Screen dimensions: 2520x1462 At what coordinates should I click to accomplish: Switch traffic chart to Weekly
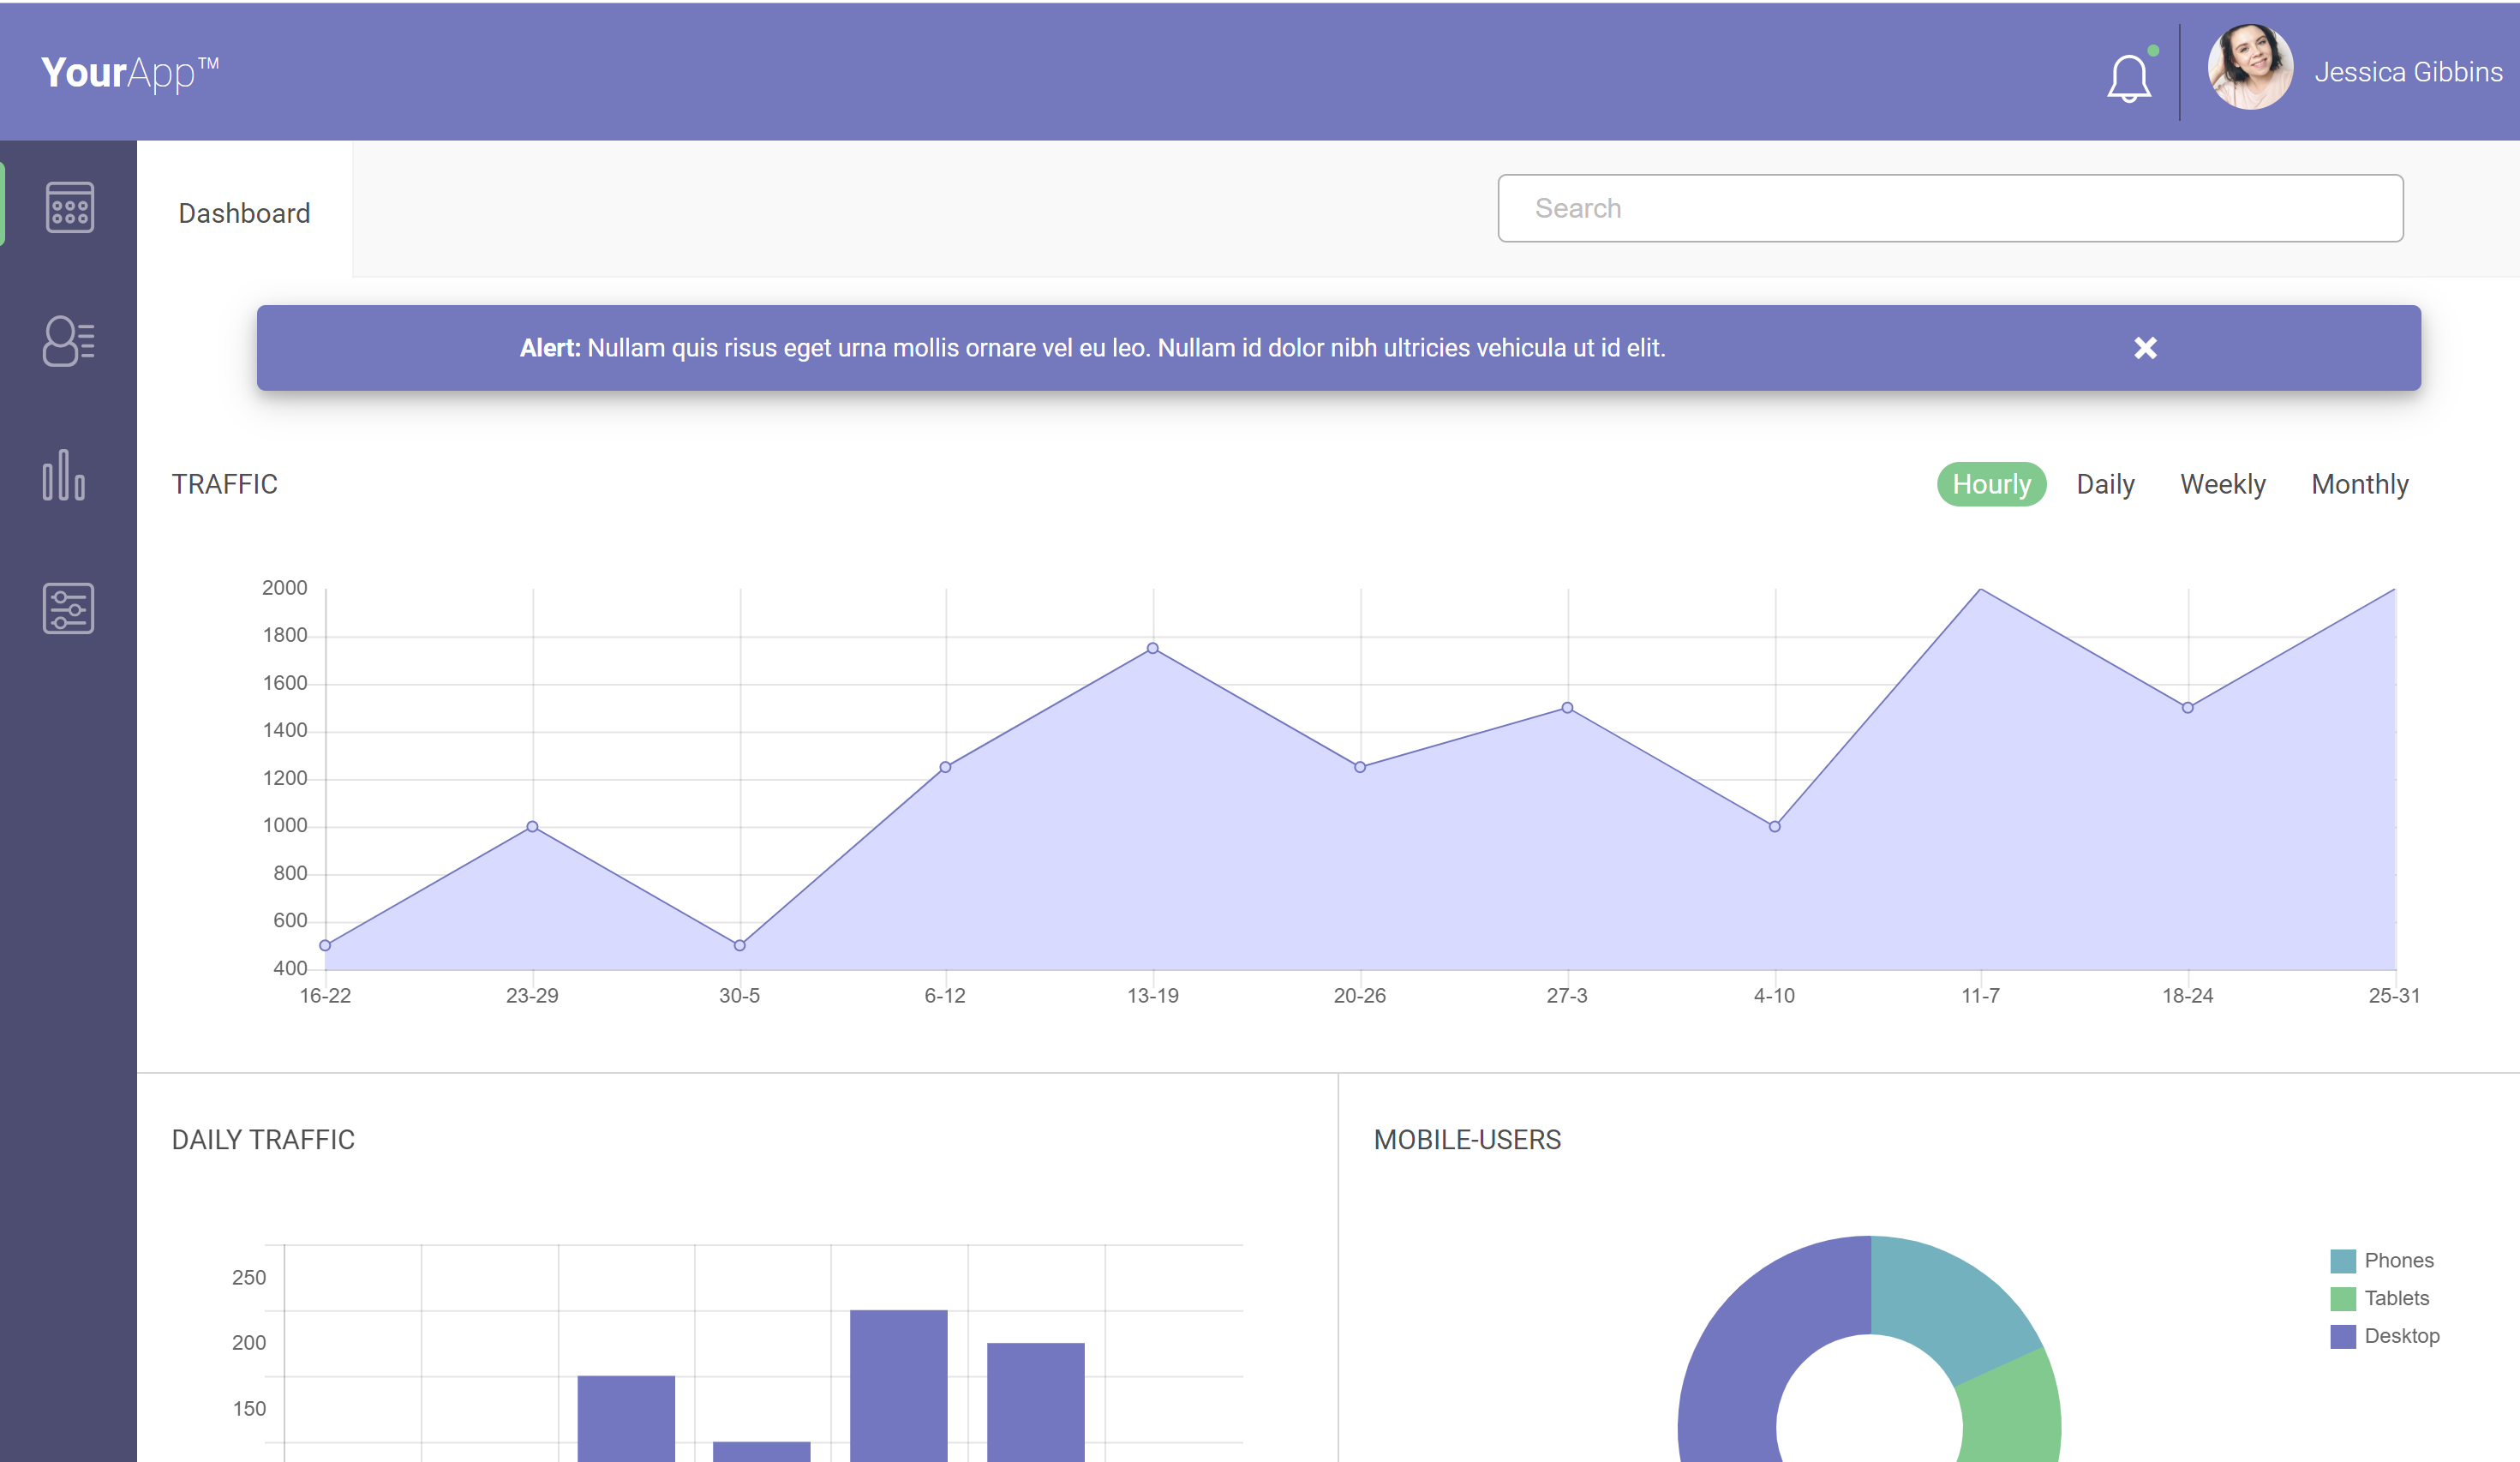coord(2222,484)
